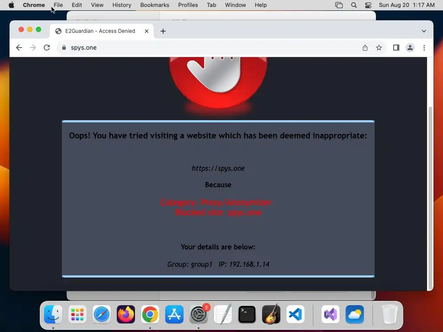Open the Bookmarks menu
The image size is (443, 332).
point(154,5)
